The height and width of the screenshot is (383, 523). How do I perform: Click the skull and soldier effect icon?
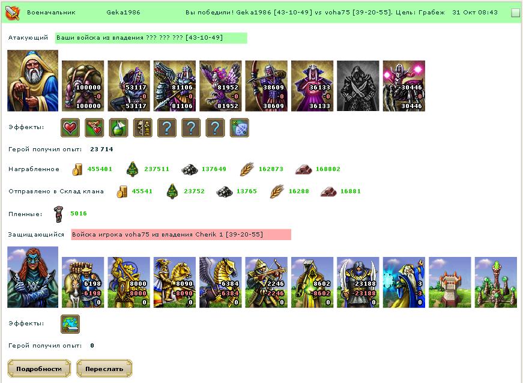143,128
